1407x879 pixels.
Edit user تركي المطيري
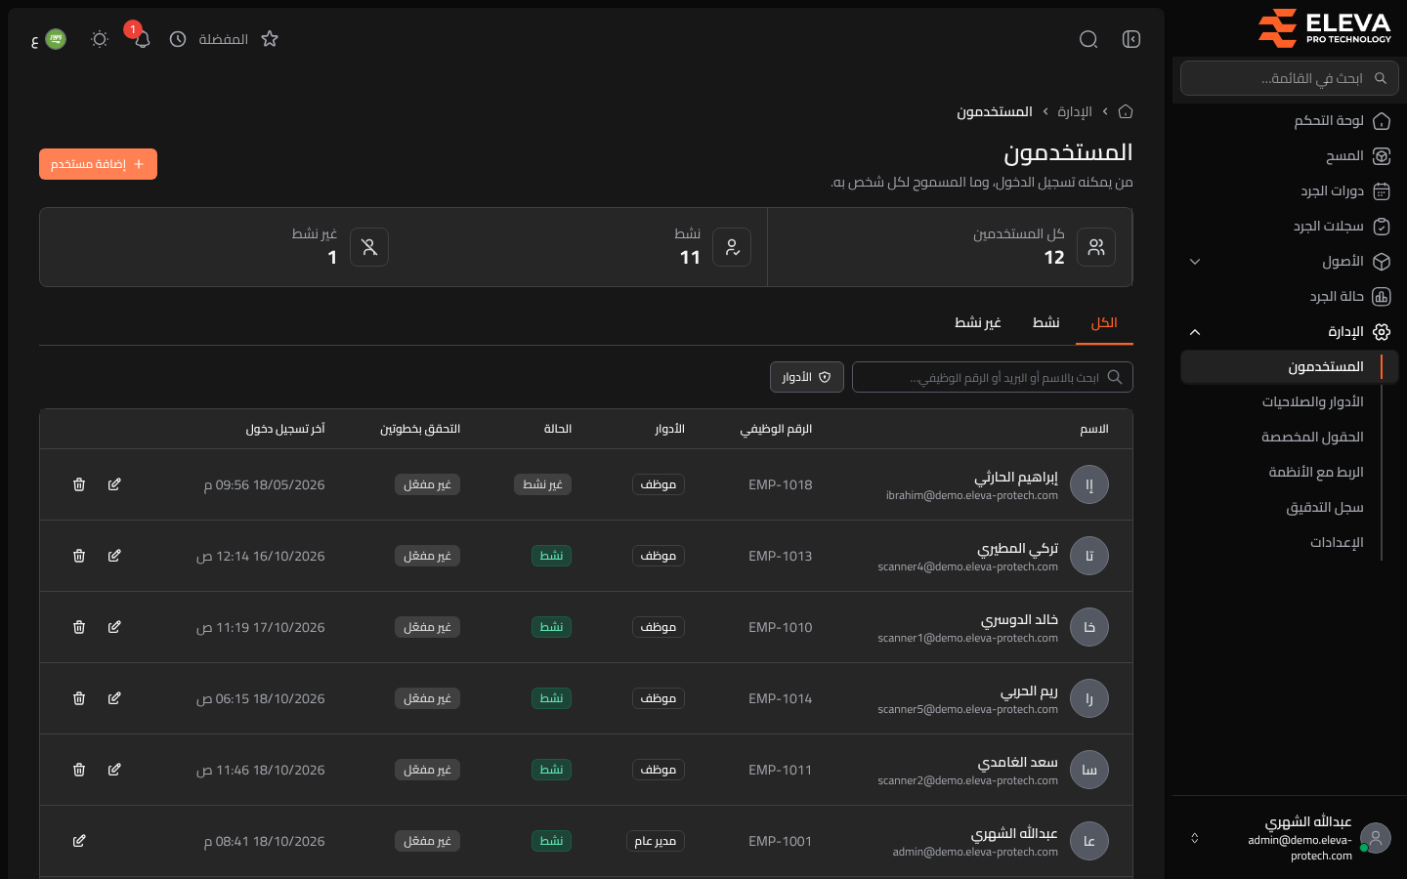(x=114, y=556)
